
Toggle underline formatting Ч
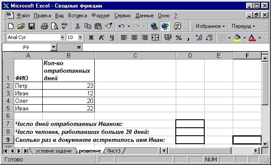[112, 37]
